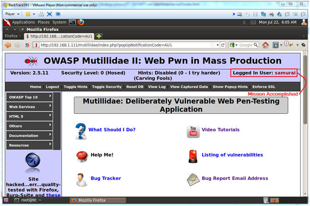The image size is (310, 206).
Task: Open the Places menu
Action: [44, 22]
